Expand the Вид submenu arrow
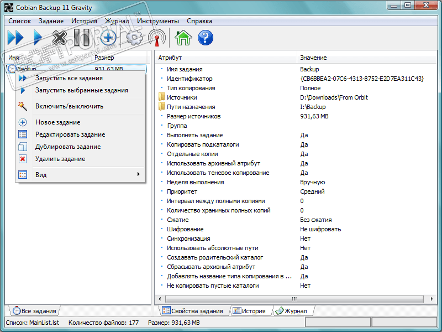442x332 pixels. (139, 174)
